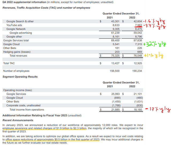Select the 75,325 total revenues value
The width and height of the screenshot is (171, 145).
(115, 56)
